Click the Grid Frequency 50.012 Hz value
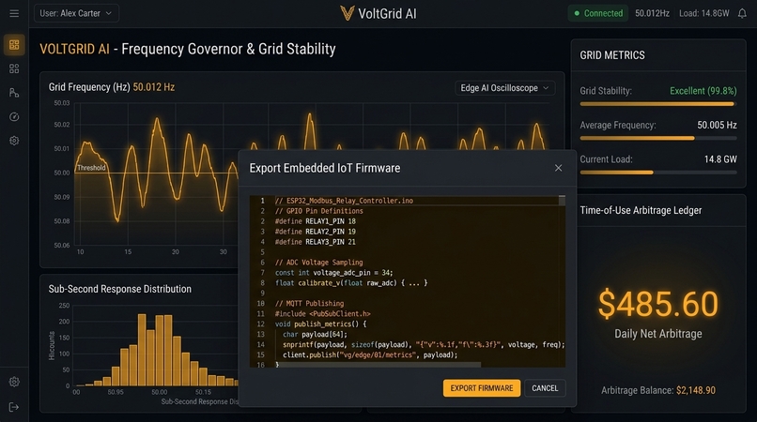757x422 pixels. pos(153,87)
